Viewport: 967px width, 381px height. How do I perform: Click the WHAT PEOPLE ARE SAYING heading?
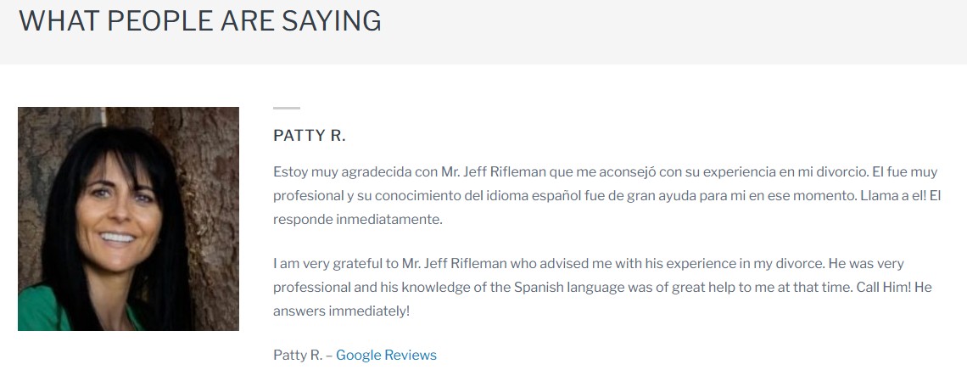200,21
